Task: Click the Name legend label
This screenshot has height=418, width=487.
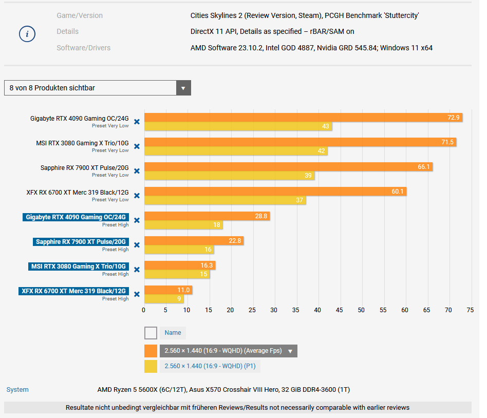Action: pyautogui.click(x=173, y=333)
